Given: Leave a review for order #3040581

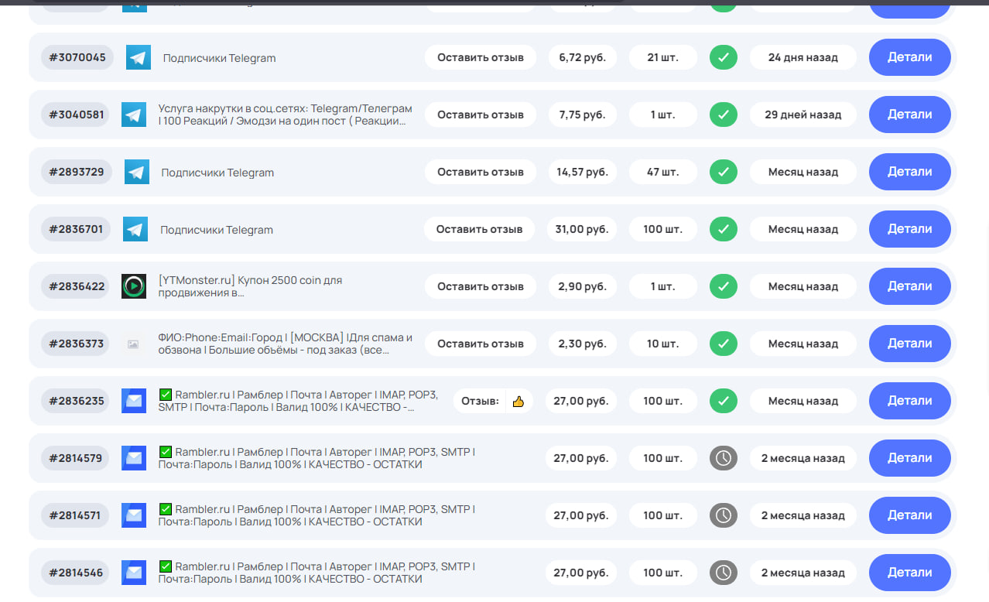Looking at the screenshot, I should click(x=481, y=115).
